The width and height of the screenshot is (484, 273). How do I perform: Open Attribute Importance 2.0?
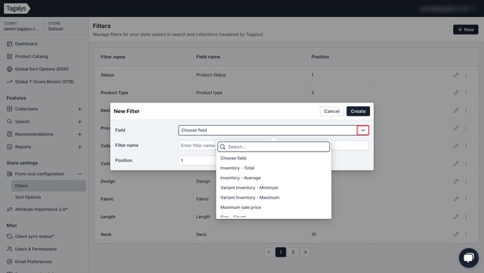point(41,209)
